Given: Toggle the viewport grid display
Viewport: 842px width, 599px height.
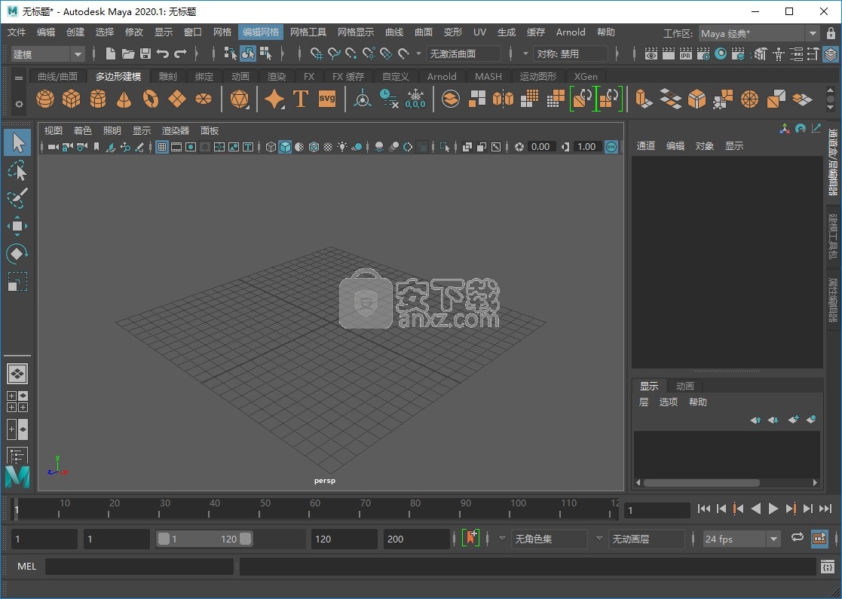Looking at the screenshot, I should click(x=161, y=146).
